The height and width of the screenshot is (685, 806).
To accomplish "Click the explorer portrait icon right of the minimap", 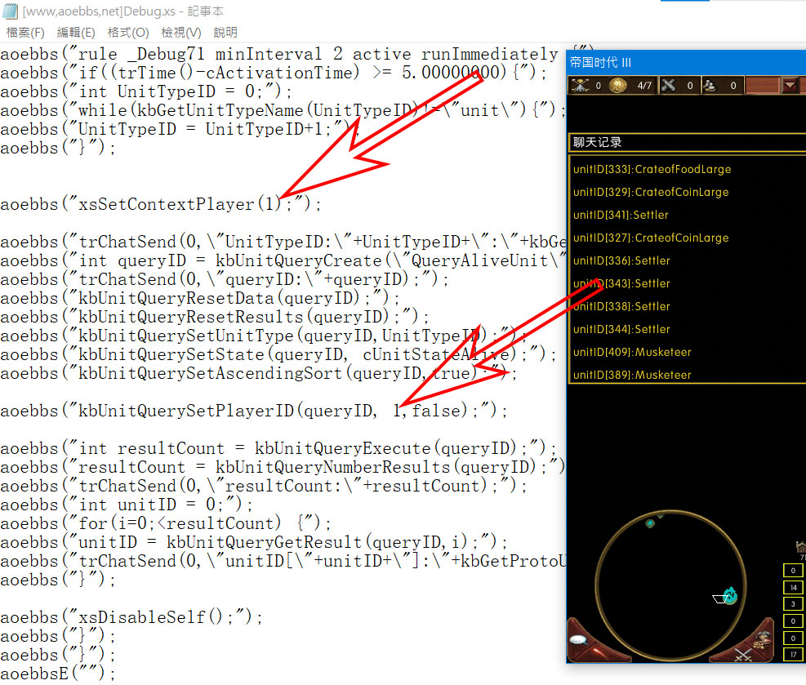I will tap(762, 638).
